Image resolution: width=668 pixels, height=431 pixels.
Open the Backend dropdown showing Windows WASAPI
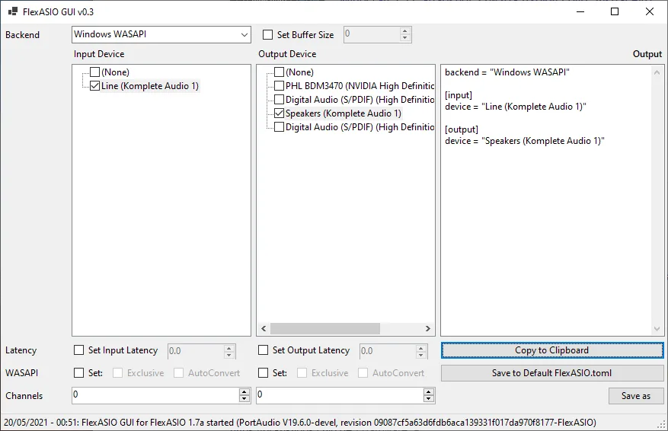pos(161,34)
